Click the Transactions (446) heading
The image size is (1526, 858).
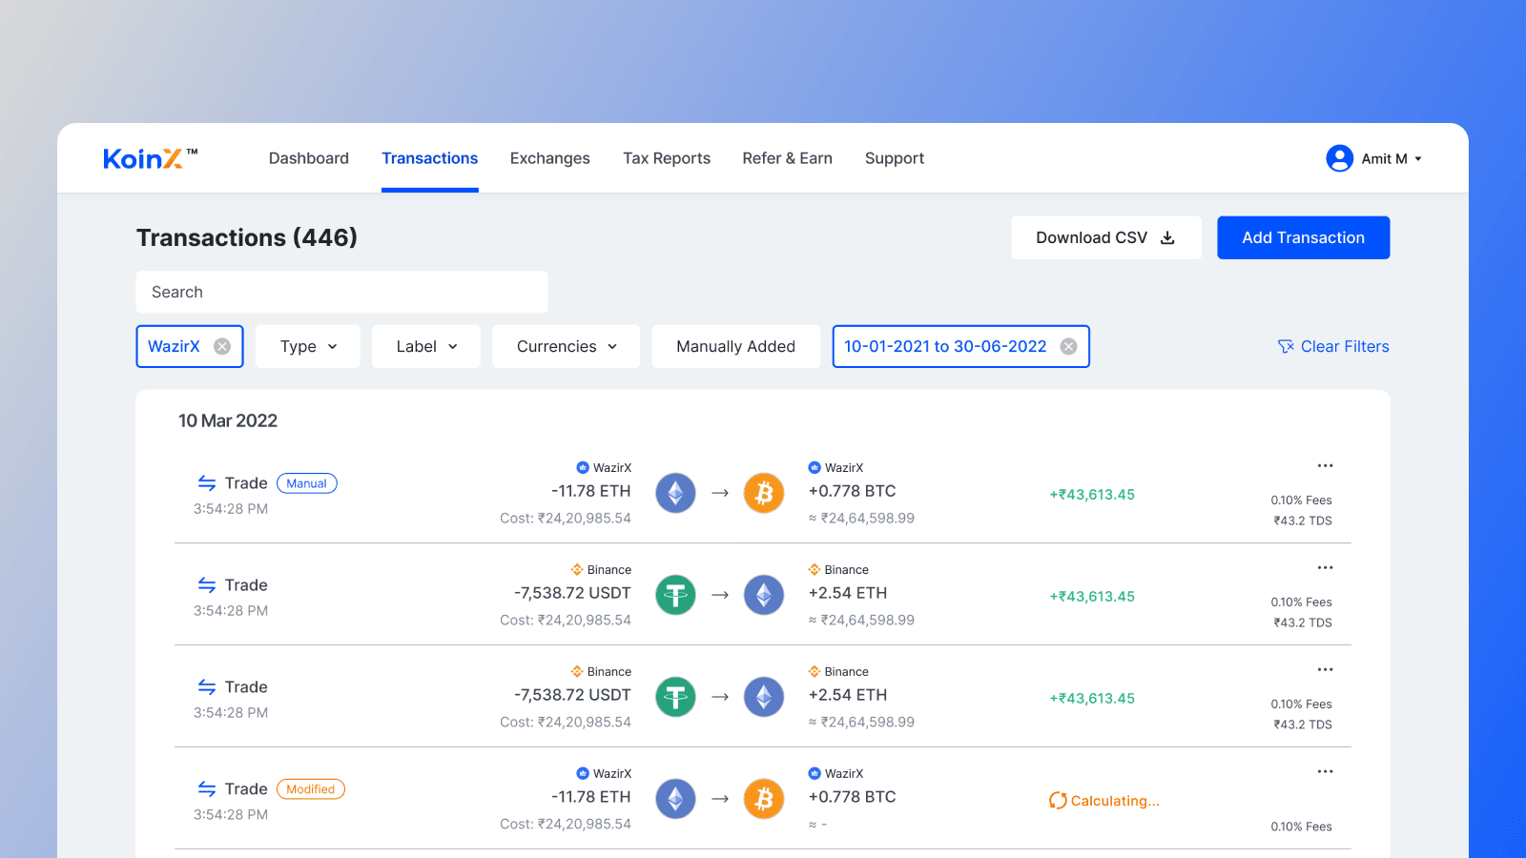[247, 237]
